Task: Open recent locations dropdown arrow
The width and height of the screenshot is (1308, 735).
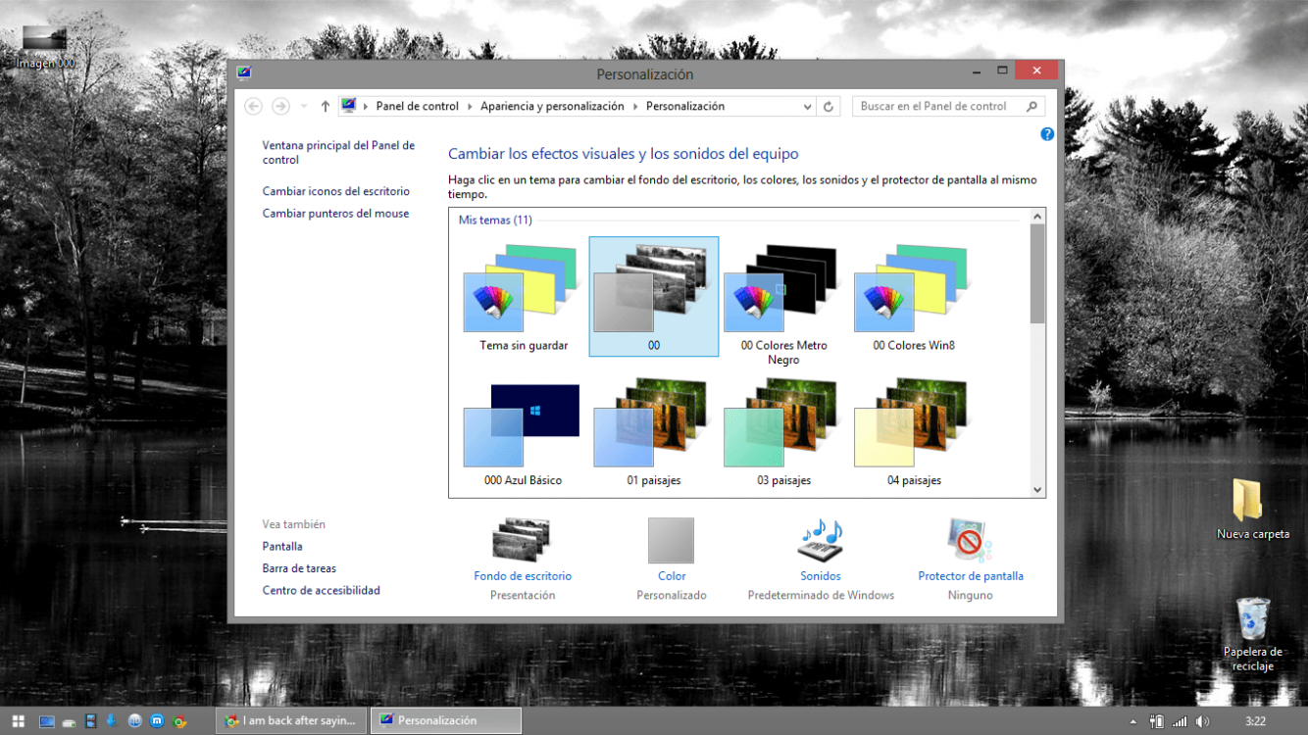Action: (304, 107)
